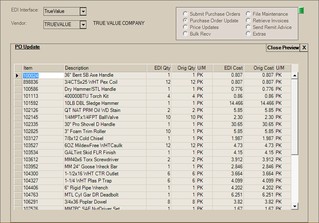Click Orig Cost 4.202 for item 104406
The image size is (319, 223).
(268, 188)
